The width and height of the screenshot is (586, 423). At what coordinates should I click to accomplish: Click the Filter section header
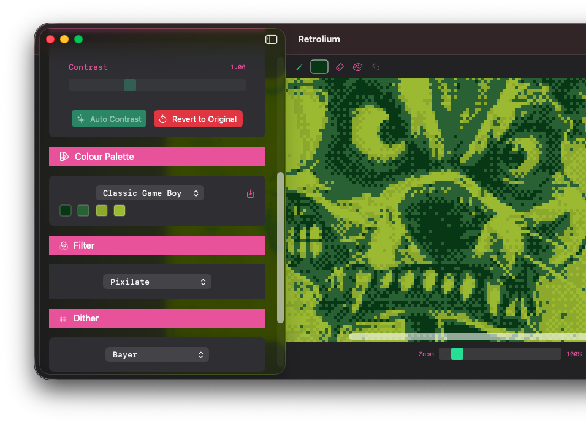click(157, 245)
